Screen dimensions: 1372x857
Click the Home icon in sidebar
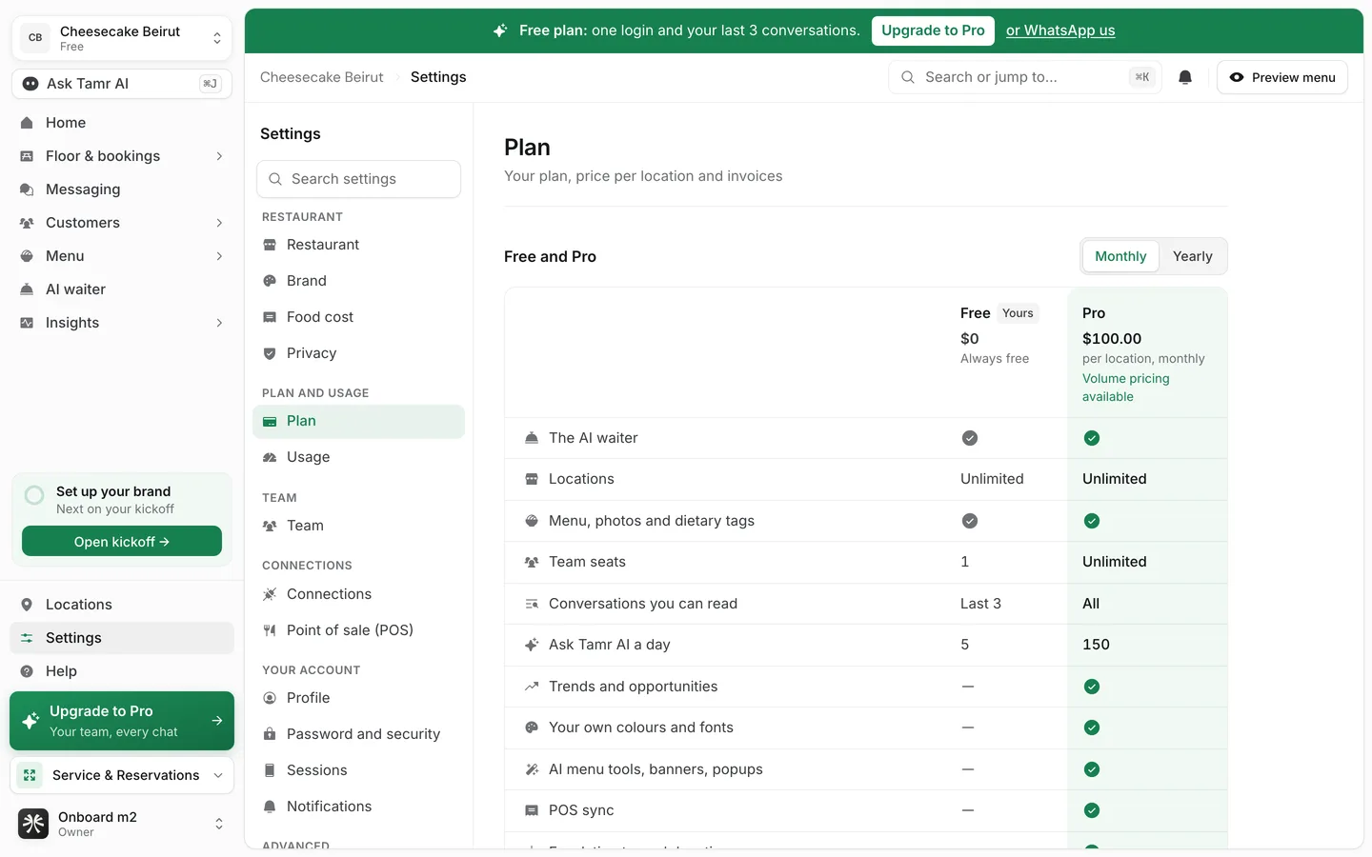pos(27,123)
